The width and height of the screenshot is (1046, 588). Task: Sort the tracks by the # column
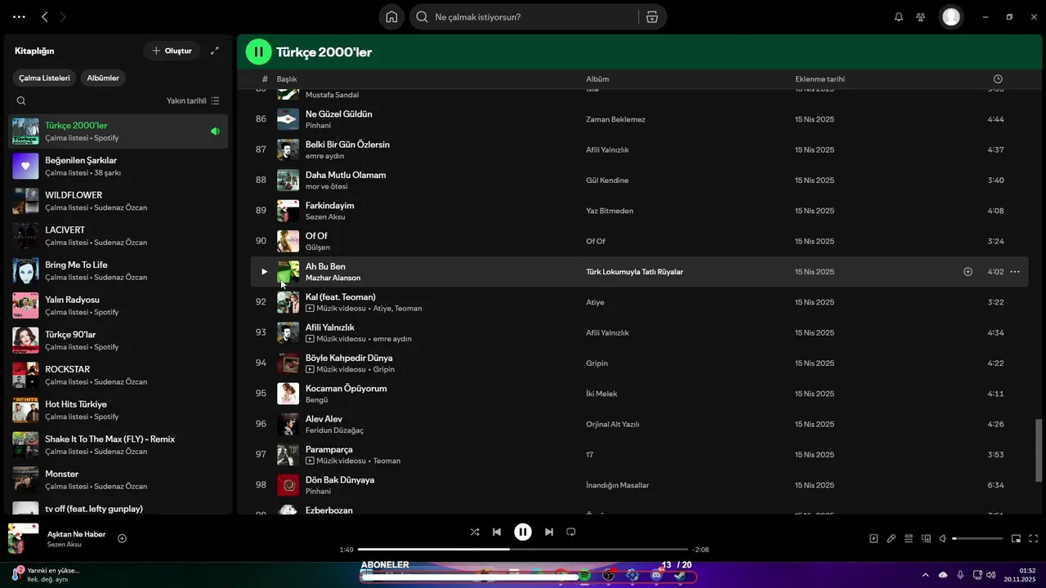pyautogui.click(x=265, y=79)
